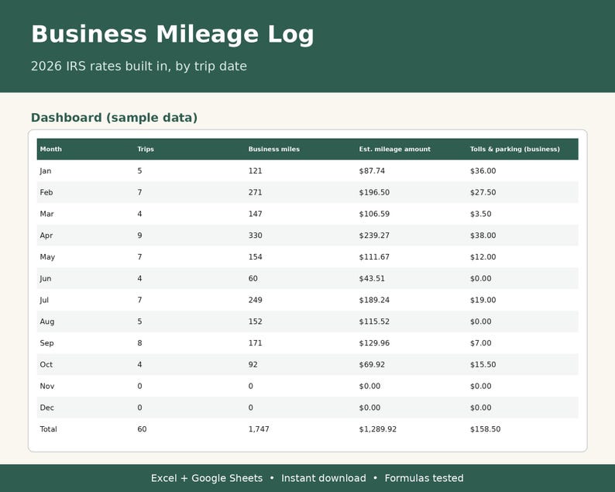Click the $69.92 mileage amount
The height and width of the screenshot is (492, 615).
pyautogui.click(x=372, y=364)
